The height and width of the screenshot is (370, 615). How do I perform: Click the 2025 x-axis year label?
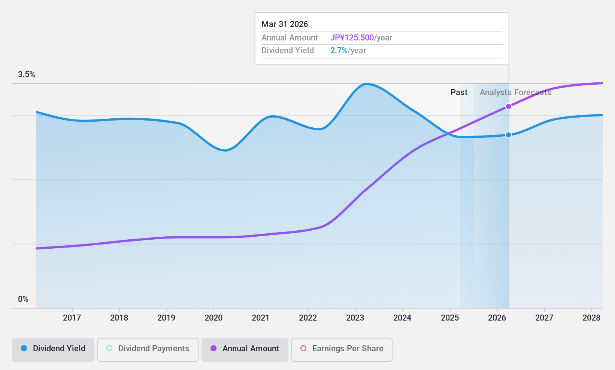[450, 318]
